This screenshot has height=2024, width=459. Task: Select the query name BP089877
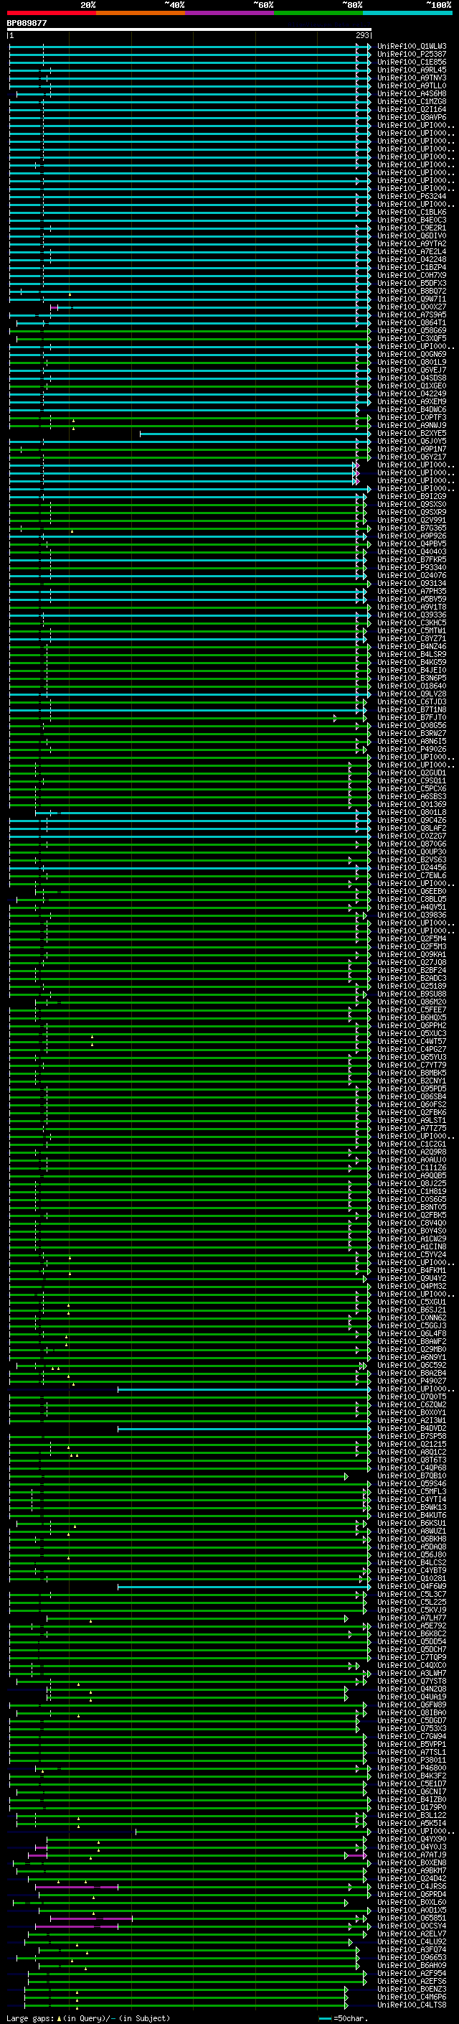[x=27, y=23]
